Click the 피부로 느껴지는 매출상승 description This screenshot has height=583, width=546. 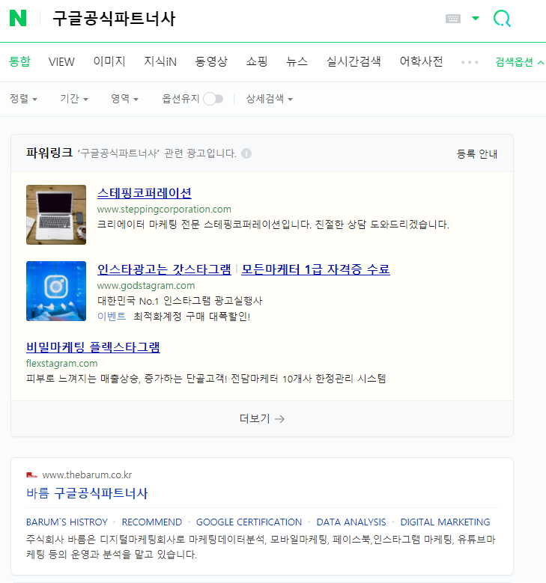click(x=206, y=379)
